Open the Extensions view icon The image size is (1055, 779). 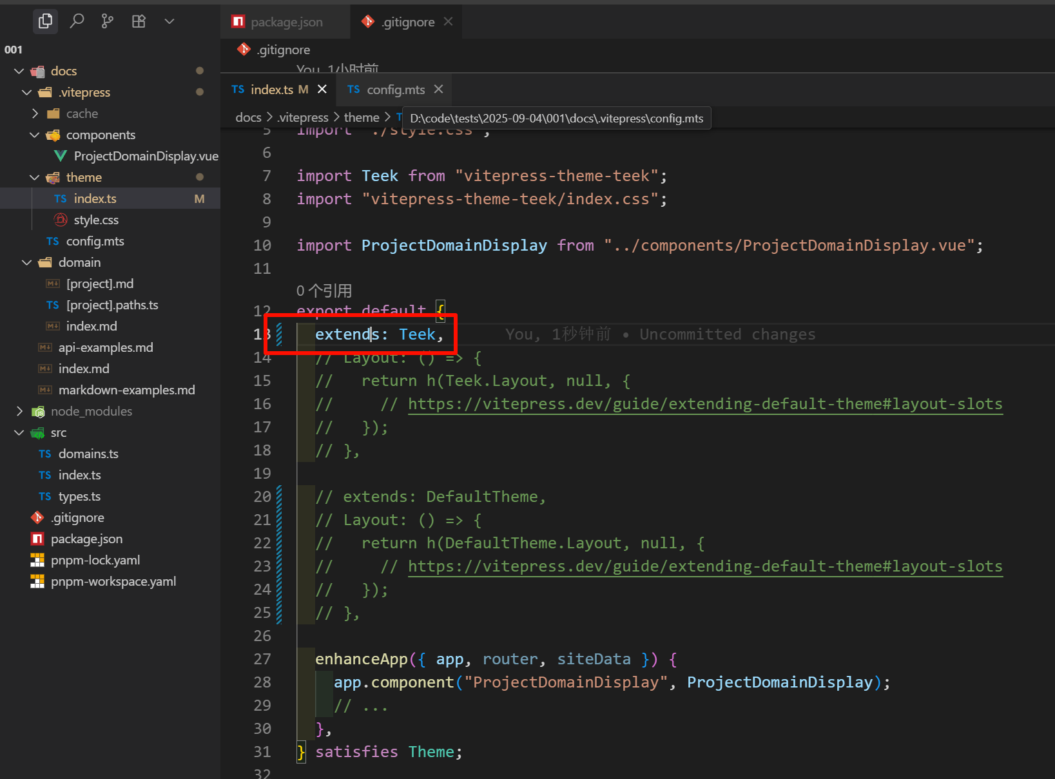(139, 21)
